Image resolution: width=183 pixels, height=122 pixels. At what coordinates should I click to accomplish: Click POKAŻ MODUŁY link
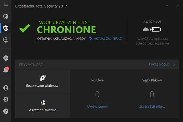[159, 64]
